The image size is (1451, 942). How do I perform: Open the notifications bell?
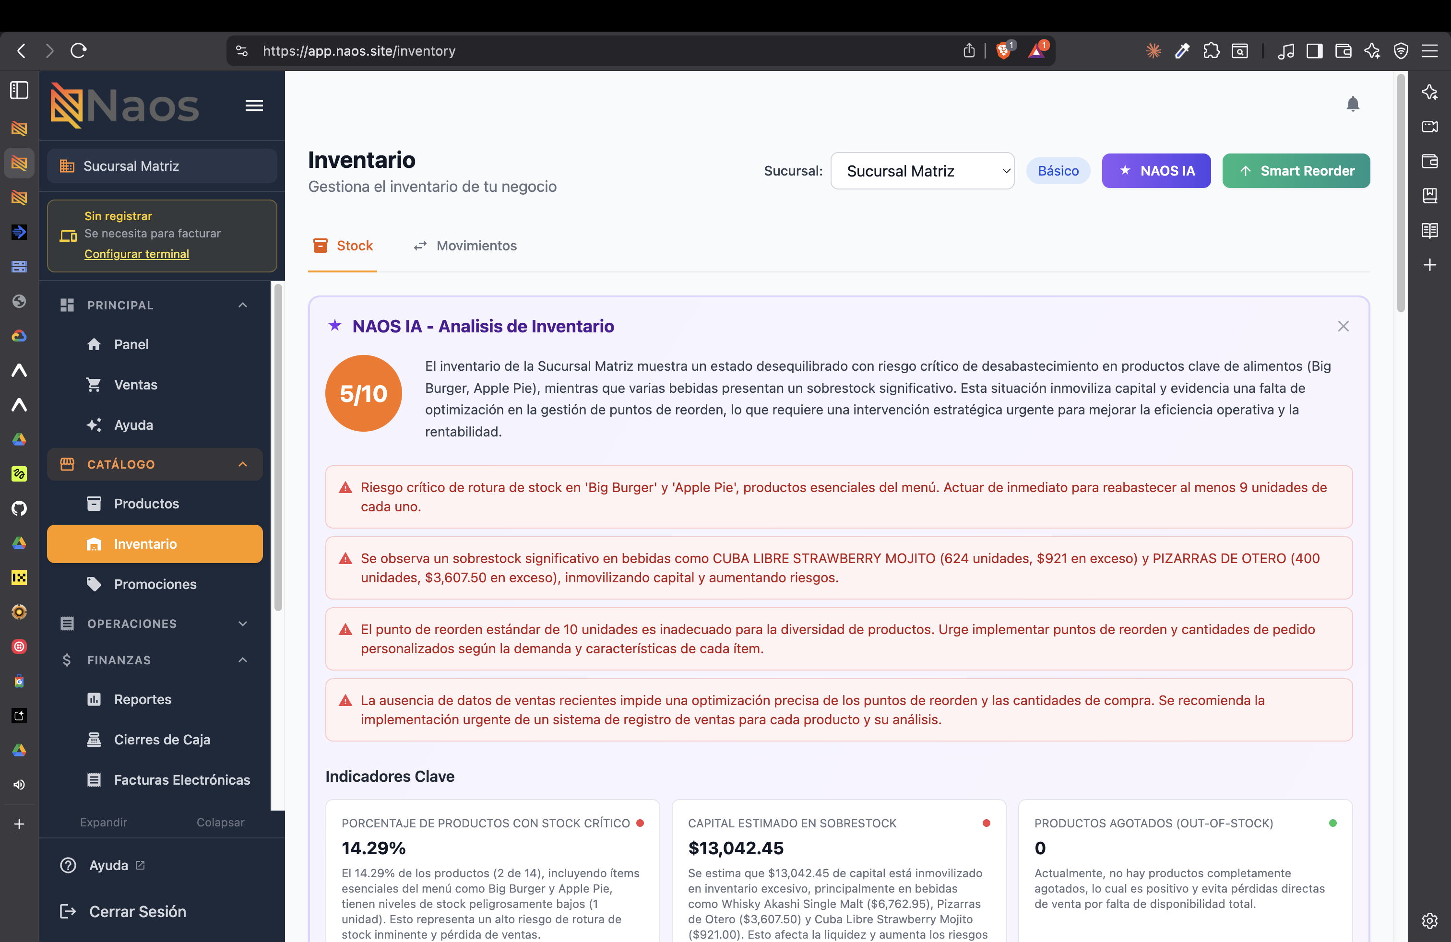[1352, 104]
